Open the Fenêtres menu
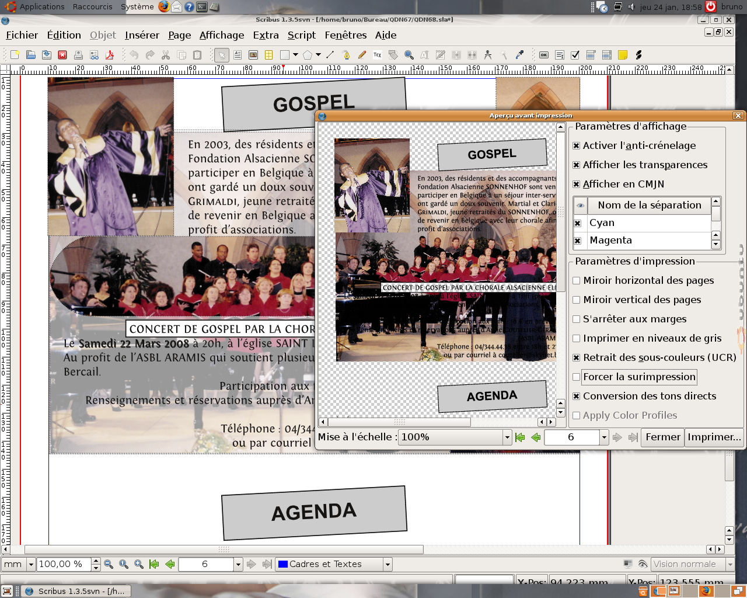 [345, 35]
